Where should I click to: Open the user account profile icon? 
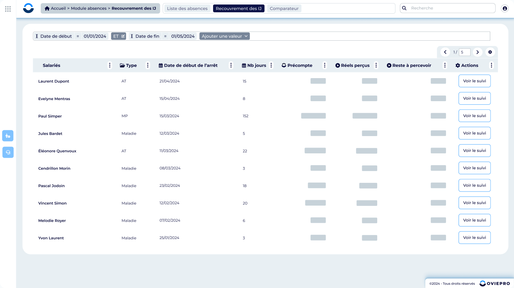click(505, 8)
